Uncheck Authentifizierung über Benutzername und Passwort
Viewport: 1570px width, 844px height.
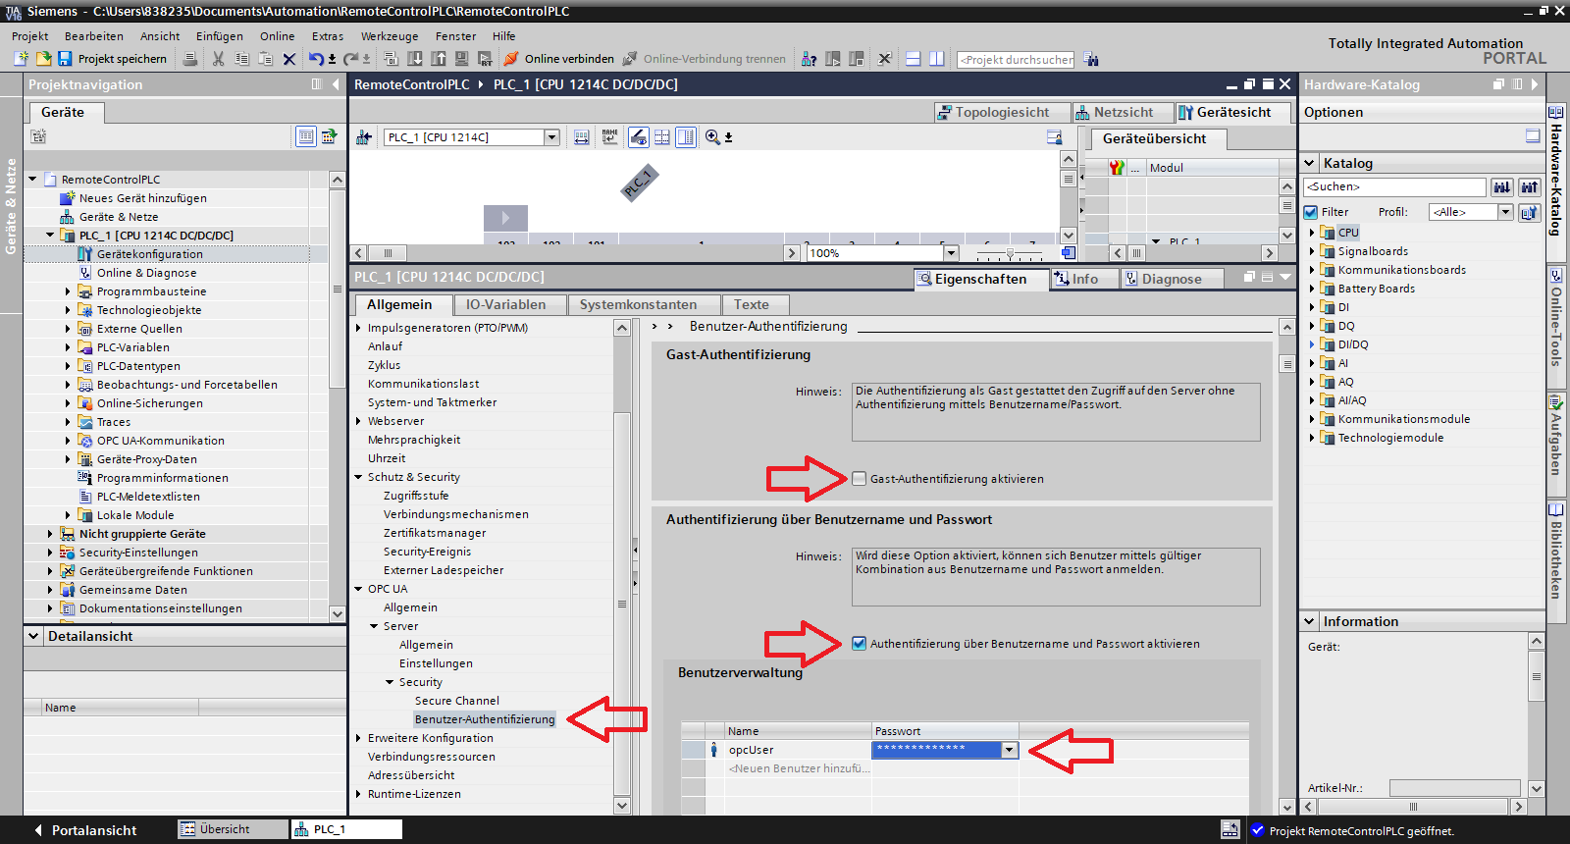click(860, 644)
